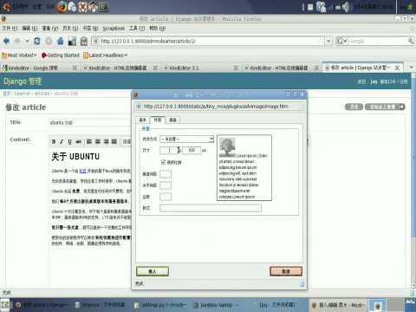Launch Firefox from the top panel icon

62,7
